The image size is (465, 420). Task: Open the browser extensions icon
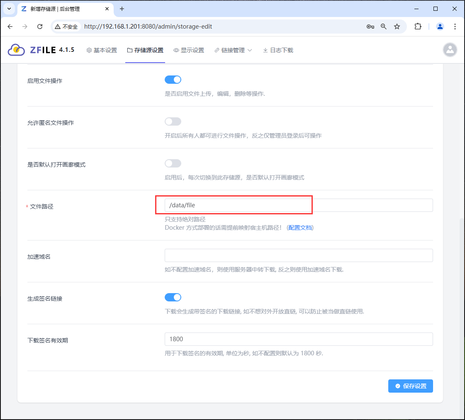(x=418, y=26)
